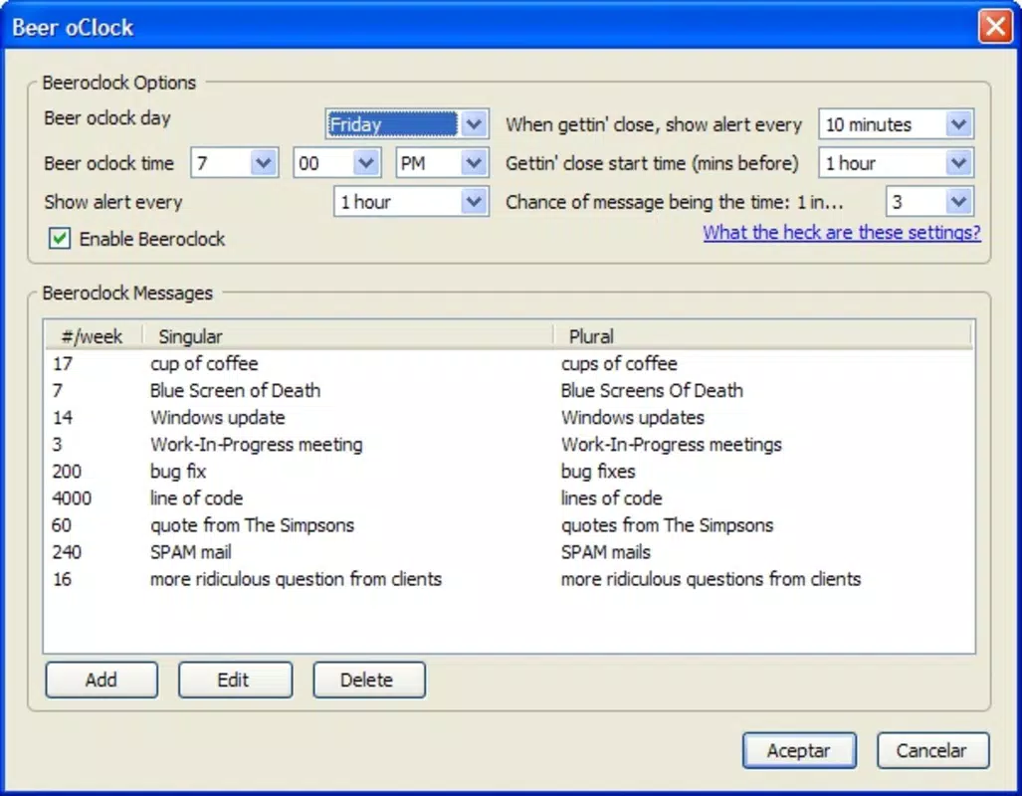
Task: Select the line of code row
Action: pos(510,498)
